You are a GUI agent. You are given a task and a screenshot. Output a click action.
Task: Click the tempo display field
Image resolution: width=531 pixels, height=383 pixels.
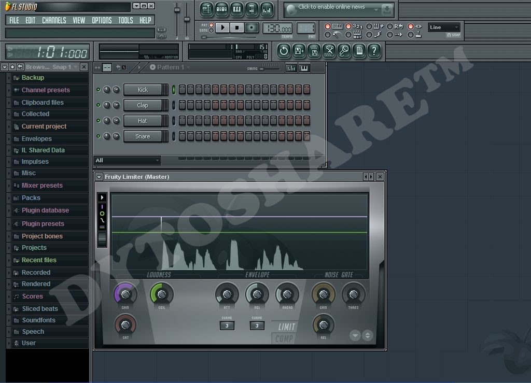[277, 29]
